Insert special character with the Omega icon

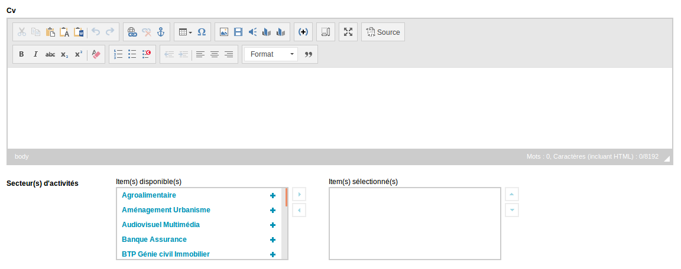coord(202,32)
